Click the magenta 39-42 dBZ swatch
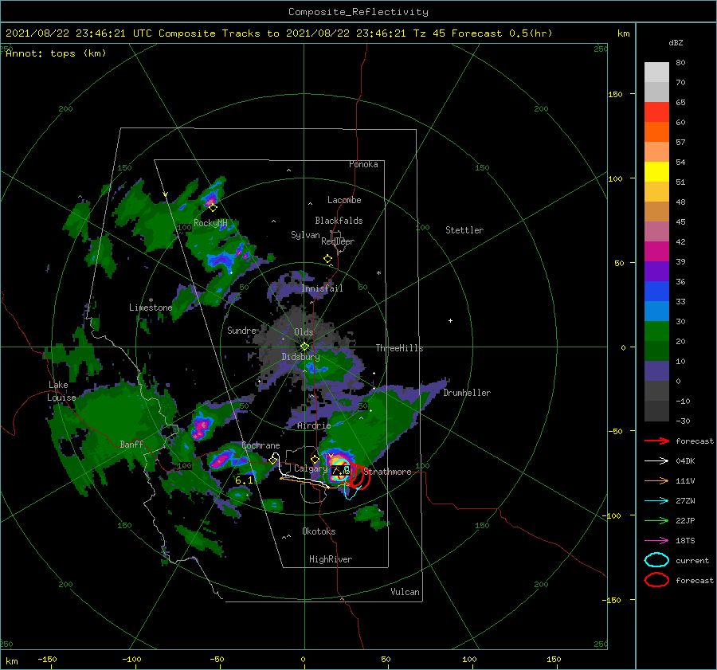The image size is (717, 670). (656, 252)
